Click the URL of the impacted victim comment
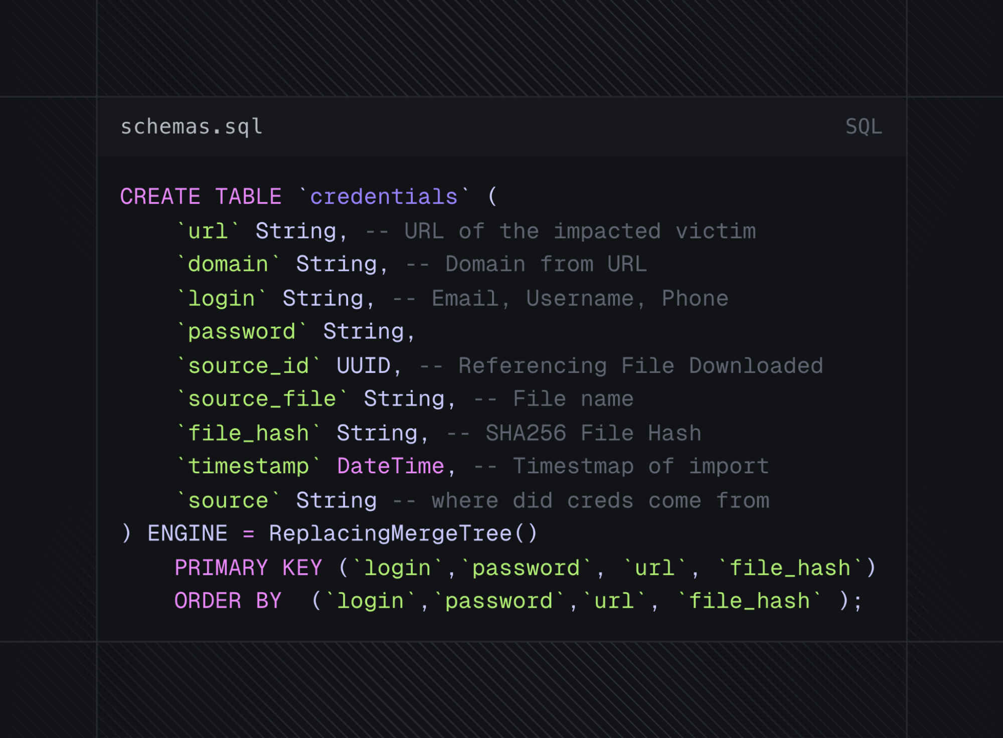Screen dimensions: 1003x738 click(580, 231)
